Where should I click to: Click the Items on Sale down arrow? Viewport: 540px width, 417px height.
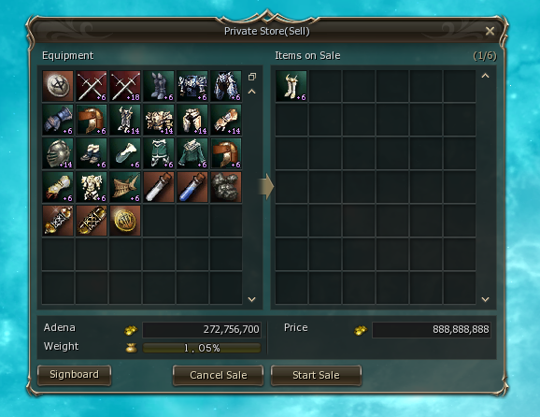click(485, 299)
